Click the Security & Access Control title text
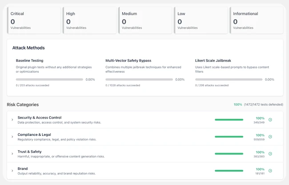 pyautogui.click(x=40, y=118)
